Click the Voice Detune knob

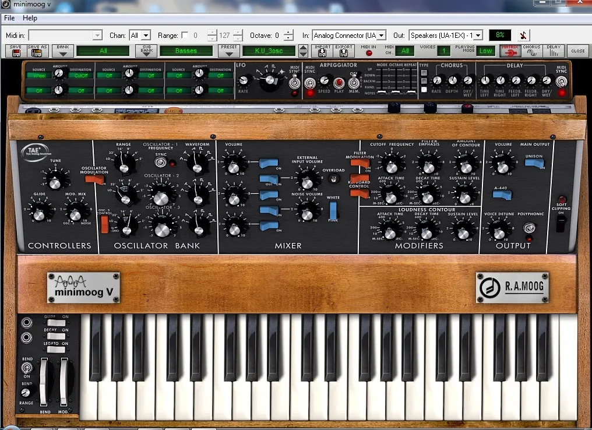(x=499, y=231)
